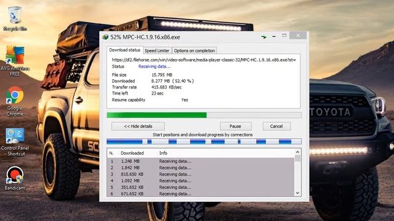
Task: Close the IDM download window
Action: pyautogui.click(x=298, y=36)
